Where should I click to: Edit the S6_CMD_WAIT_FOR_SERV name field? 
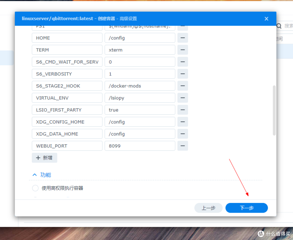click(x=67, y=62)
